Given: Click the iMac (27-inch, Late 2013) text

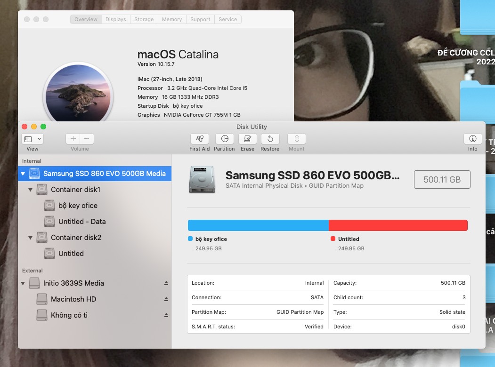Looking at the screenshot, I should (x=170, y=79).
